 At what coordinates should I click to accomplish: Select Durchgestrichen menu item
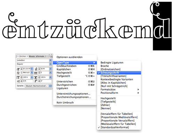point(75,85)
